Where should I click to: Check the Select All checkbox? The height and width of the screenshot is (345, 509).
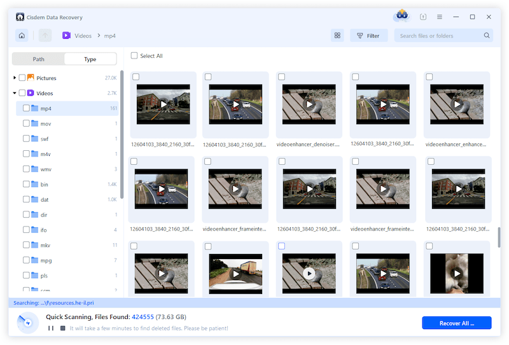tap(134, 56)
